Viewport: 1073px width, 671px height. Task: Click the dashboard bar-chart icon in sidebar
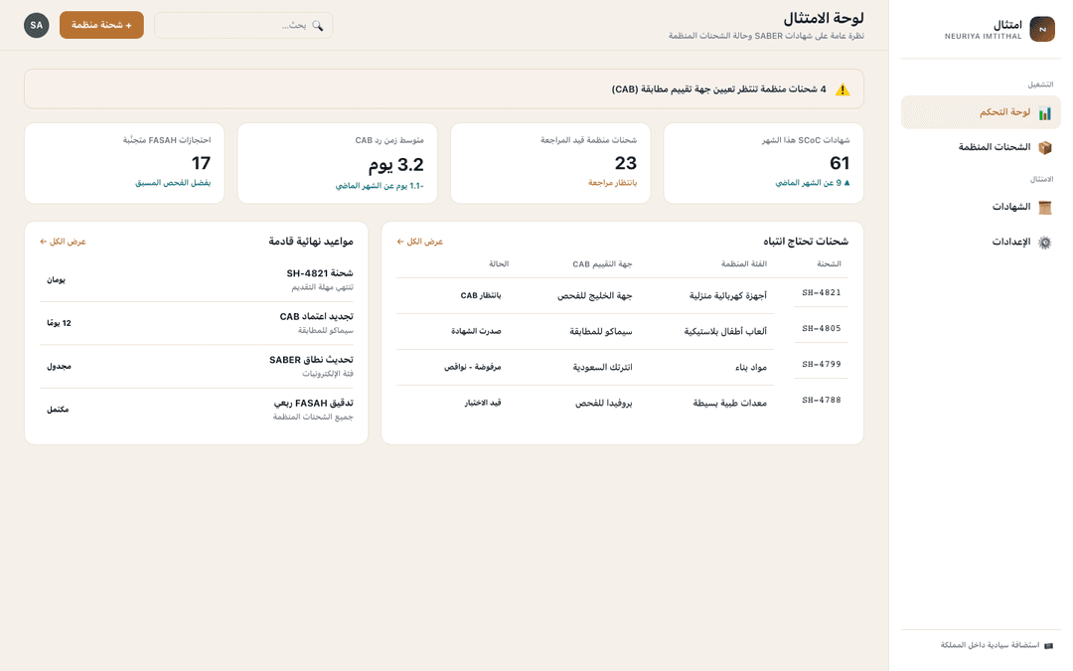(1045, 113)
